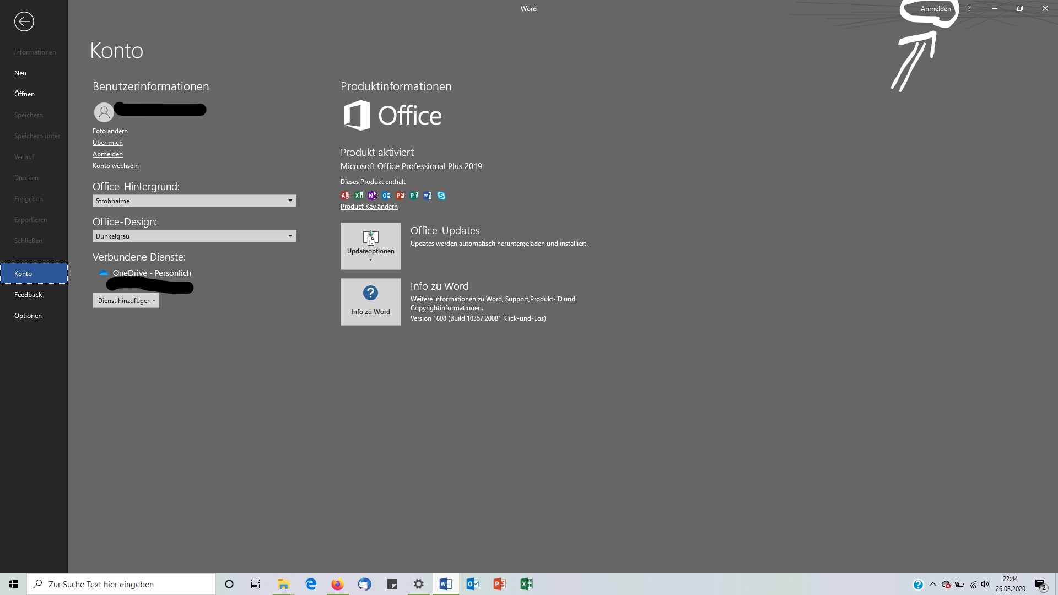Open the help question mark in title bar
Viewport: 1058px width, 595px height.
click(x=969, y=8)
